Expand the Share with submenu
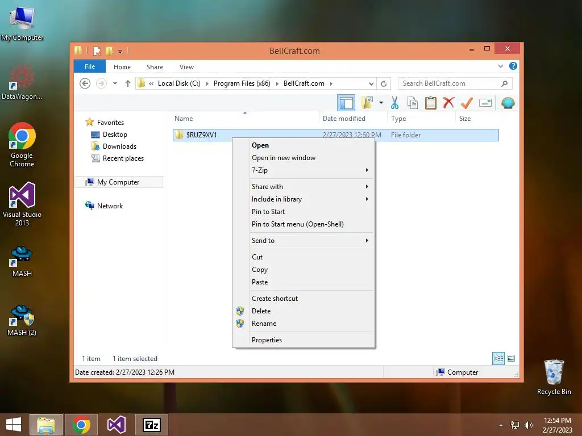Viewport: 582px width, 436px height. pos(304,186)
